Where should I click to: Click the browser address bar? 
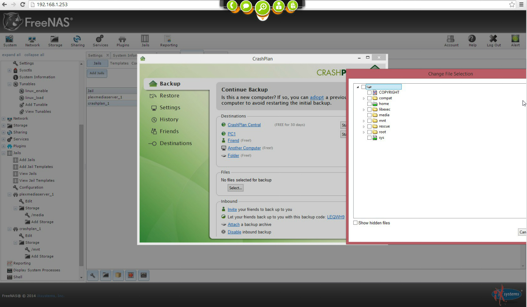click(266, 4)
